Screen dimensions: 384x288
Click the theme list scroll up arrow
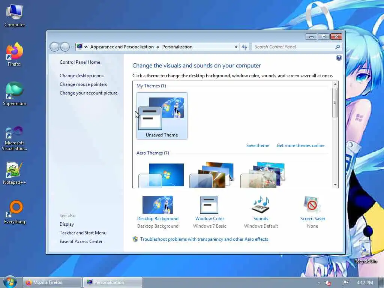tap(335, 84)
